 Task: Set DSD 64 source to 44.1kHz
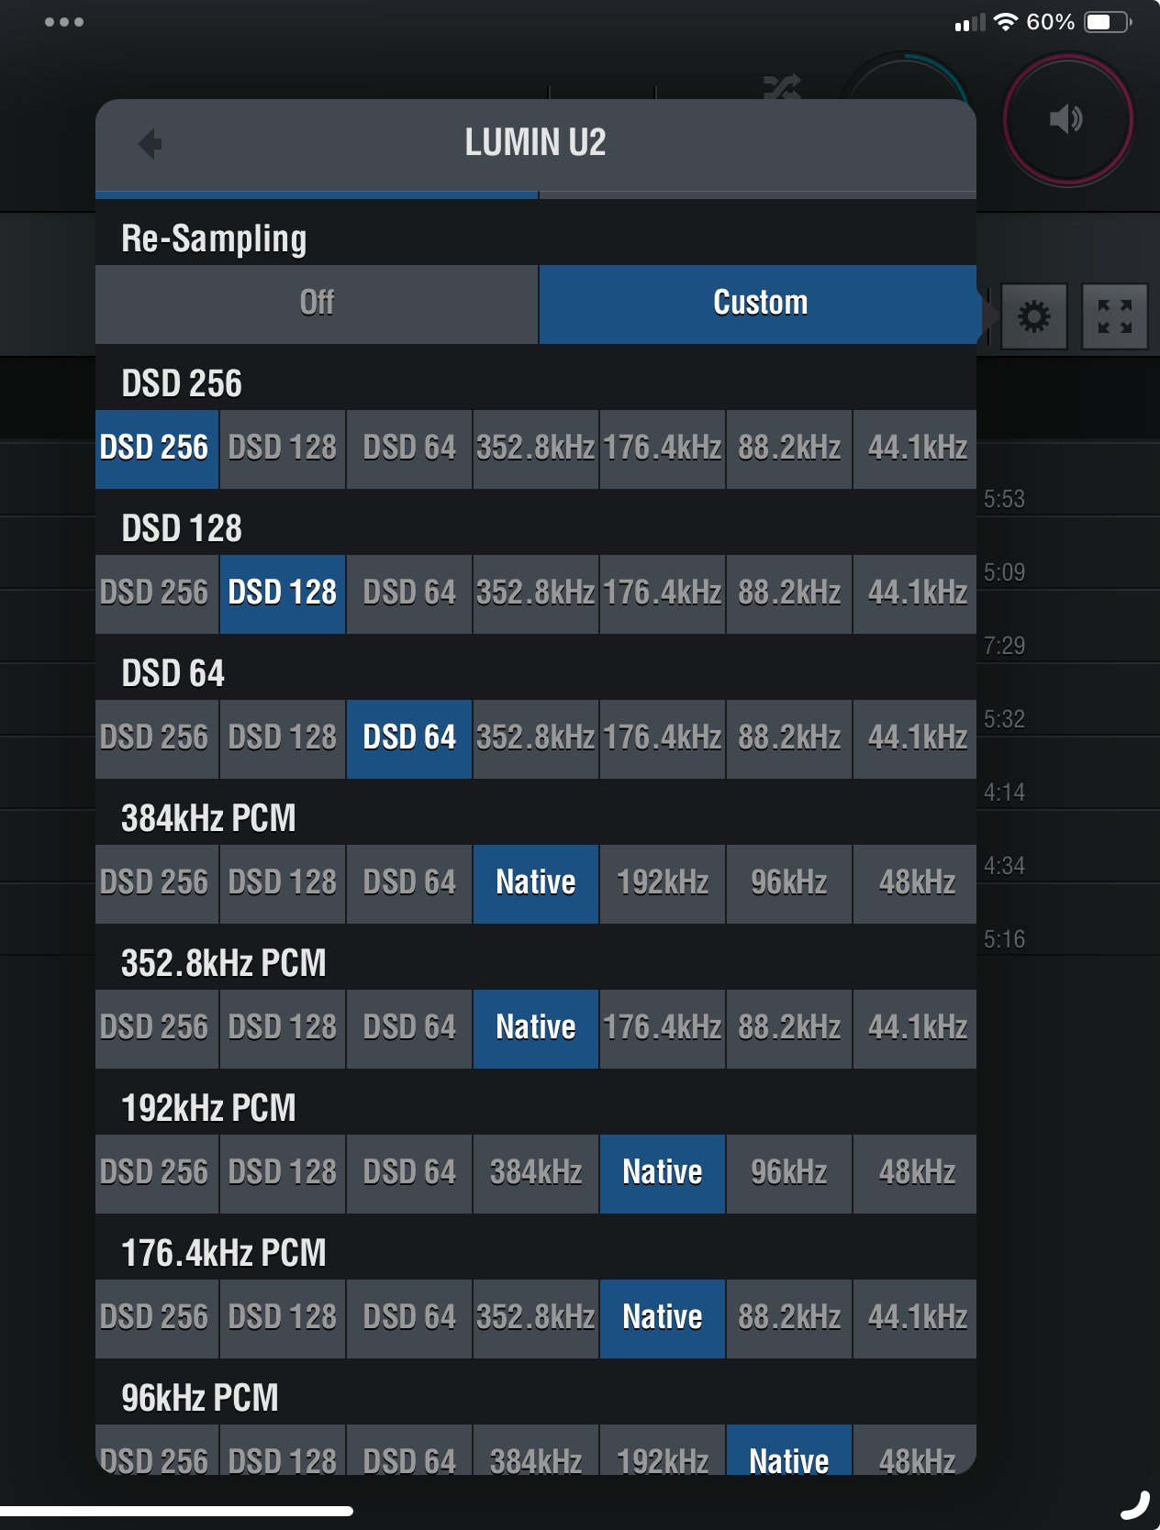916,738
